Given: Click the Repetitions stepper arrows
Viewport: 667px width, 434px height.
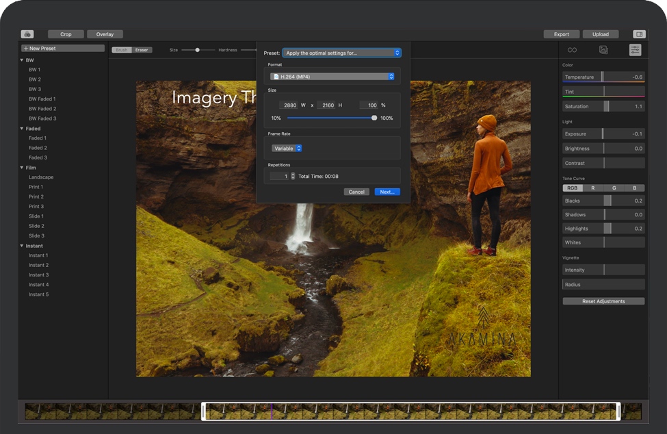Looking at the screenshot, I should pos(293,176).
